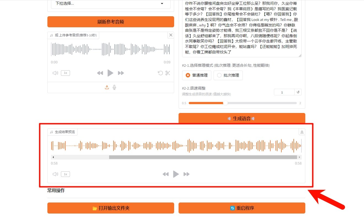The height and width of the screenshot is (224, 364).
Task: Upload a reference audio file via upload icon
Action: coord(107,87)
